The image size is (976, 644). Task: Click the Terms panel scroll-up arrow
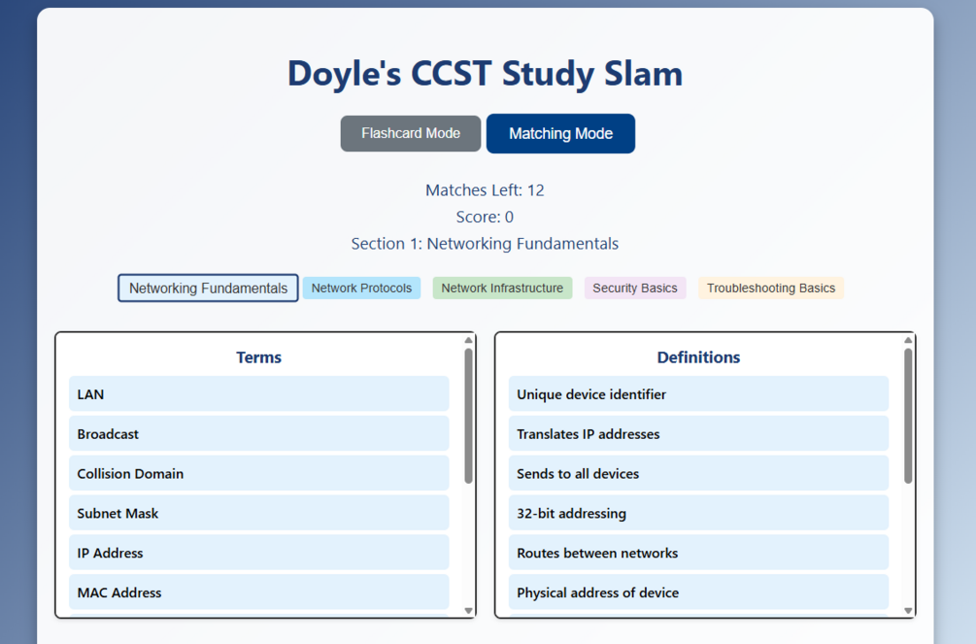pyautogui.click(x=469, y=340)
